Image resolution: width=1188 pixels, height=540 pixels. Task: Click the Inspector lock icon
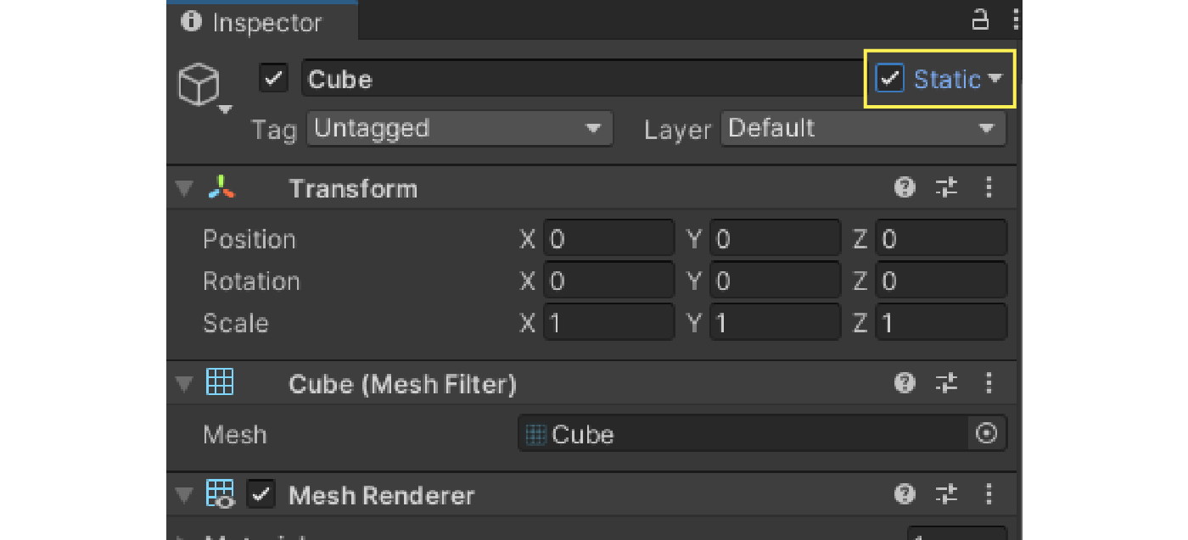click(x=980, y=19)
